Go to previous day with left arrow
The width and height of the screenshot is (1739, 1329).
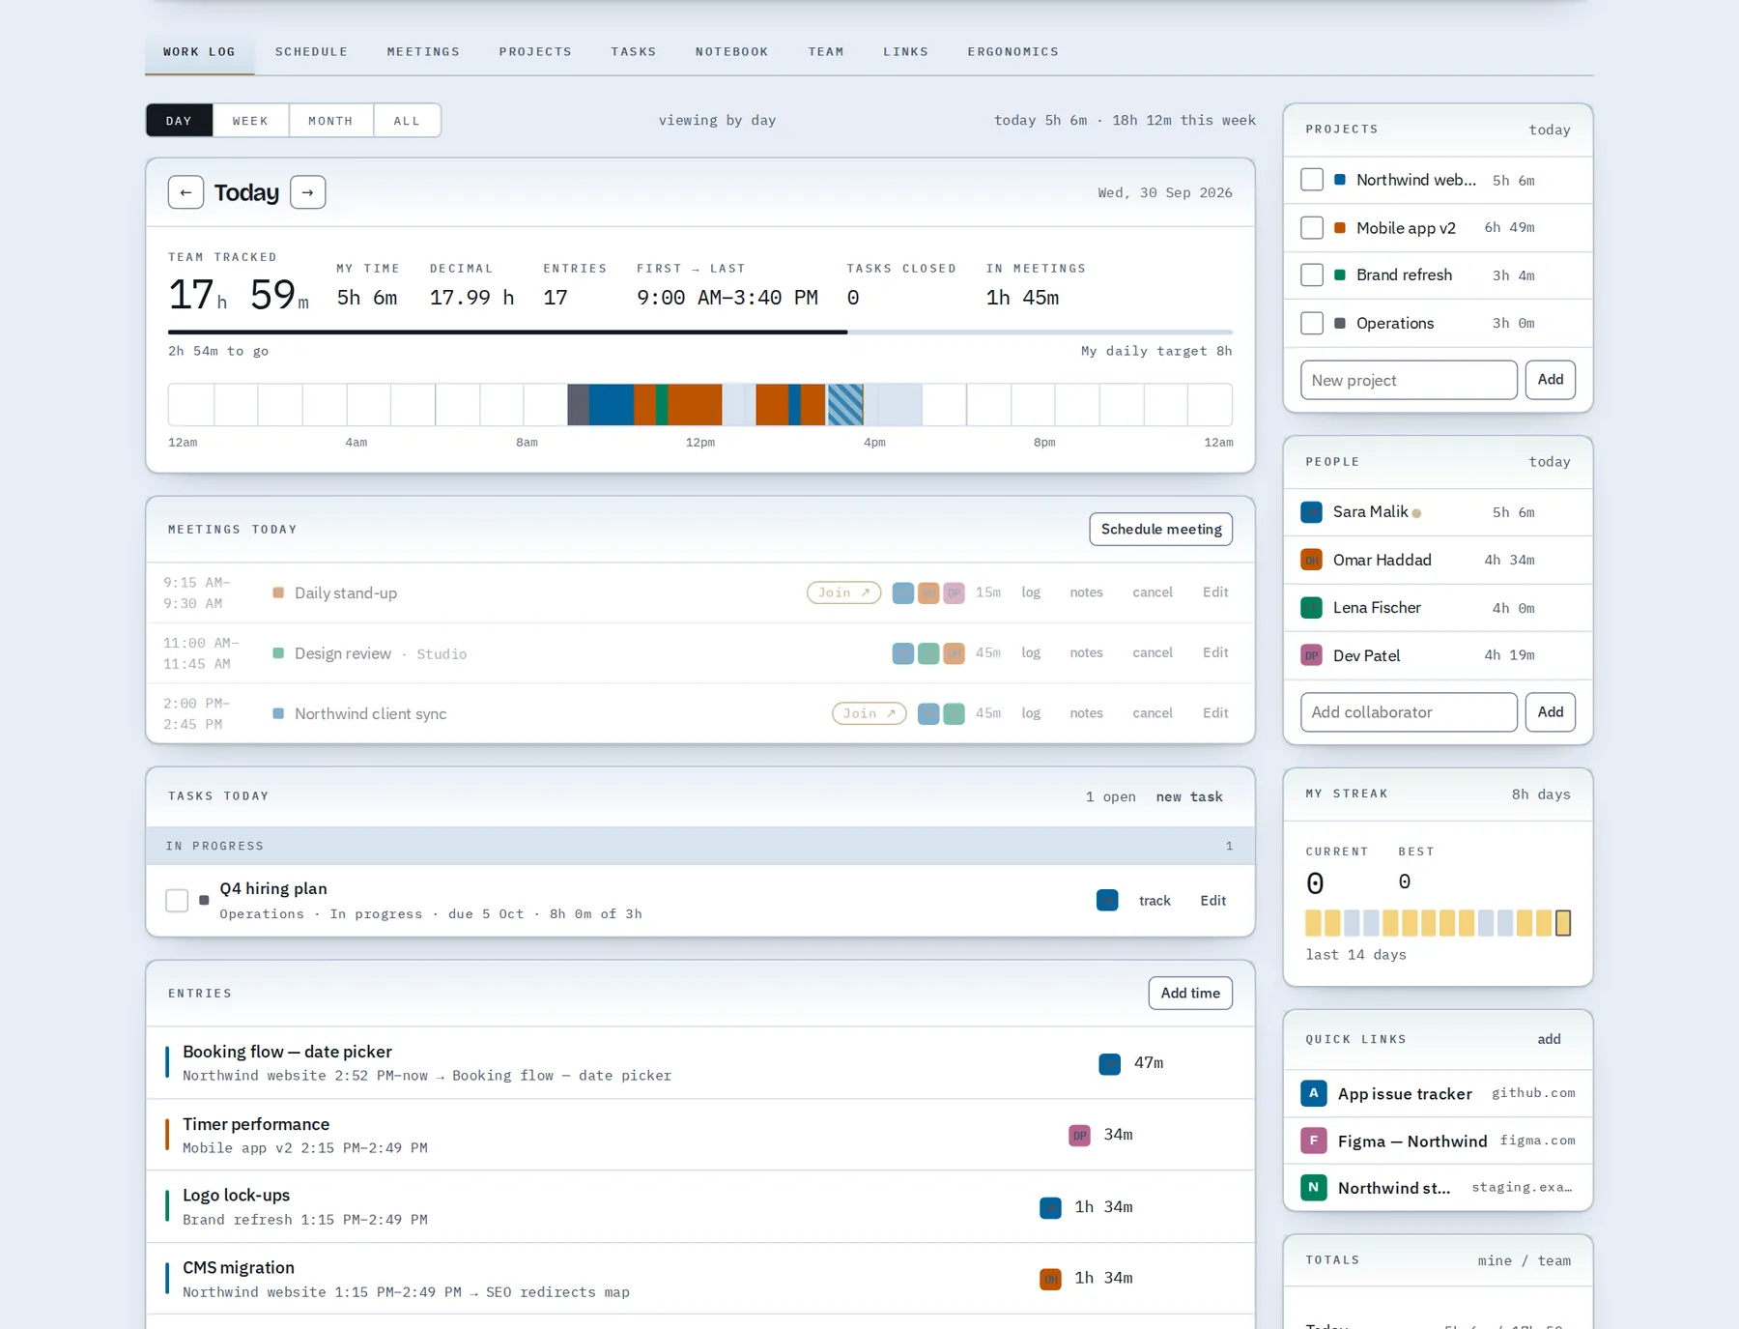point(185,192)
